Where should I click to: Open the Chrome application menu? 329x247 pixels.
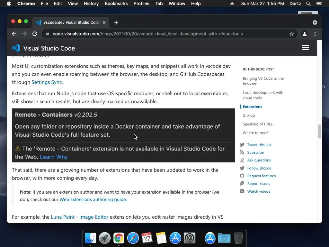(x=26, y=4)
